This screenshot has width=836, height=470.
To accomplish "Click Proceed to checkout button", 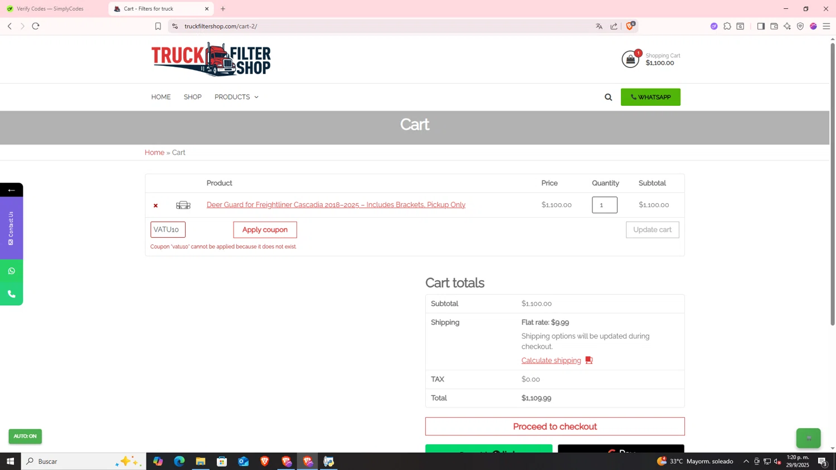I will click(x=555, y=427).
